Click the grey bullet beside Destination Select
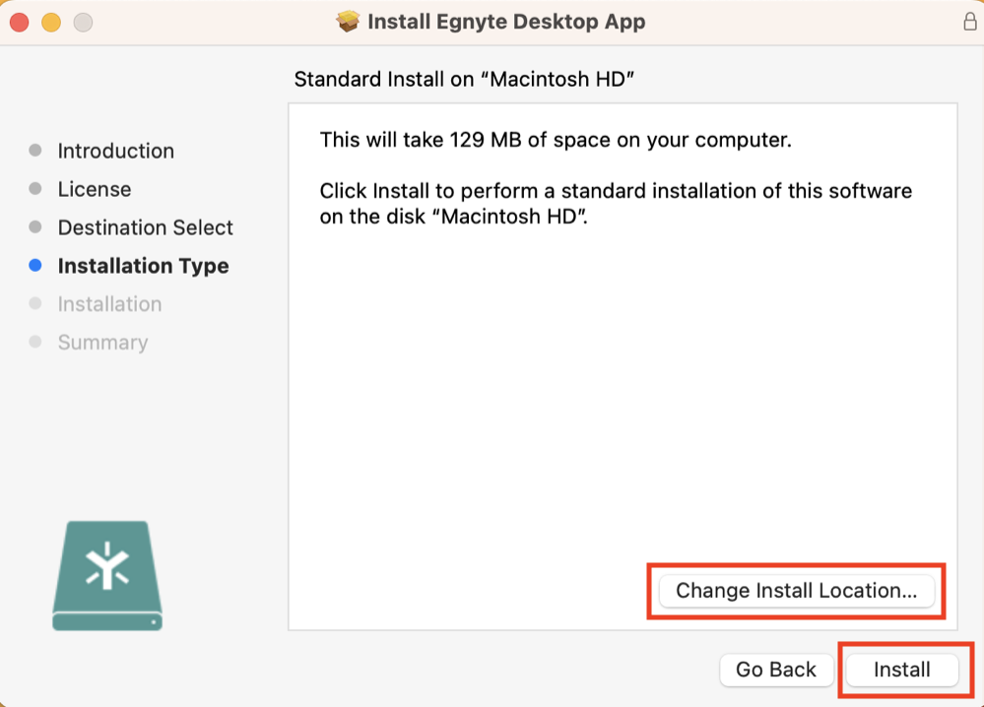The width and height of the screenshot is (984, 707). tap(35, 226)
